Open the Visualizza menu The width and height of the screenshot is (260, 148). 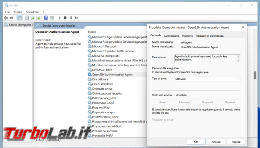point(32,12)
